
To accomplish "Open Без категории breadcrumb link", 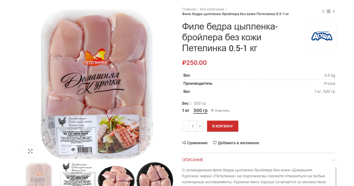I will point(212,9).
